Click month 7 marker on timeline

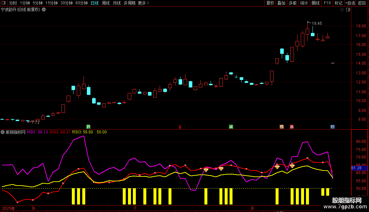135,208
